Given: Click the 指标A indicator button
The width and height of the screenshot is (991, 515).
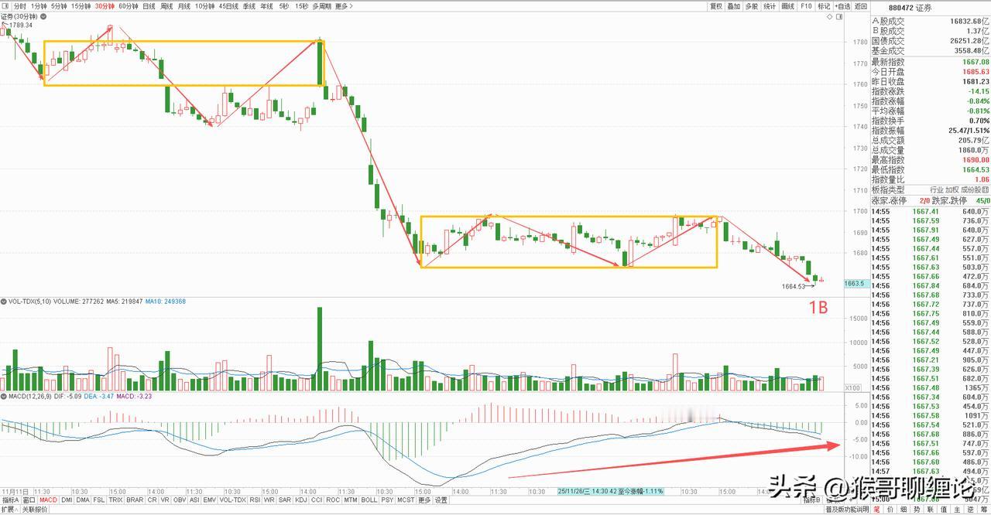Looking at the screenshot, I should point(10,501).
